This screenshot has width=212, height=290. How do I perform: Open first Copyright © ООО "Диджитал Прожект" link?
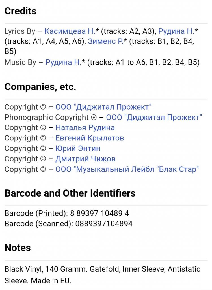103,107
